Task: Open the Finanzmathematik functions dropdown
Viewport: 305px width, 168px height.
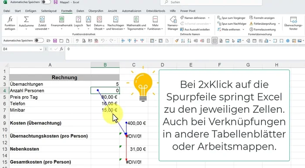Action: click(x=61, y=23)
